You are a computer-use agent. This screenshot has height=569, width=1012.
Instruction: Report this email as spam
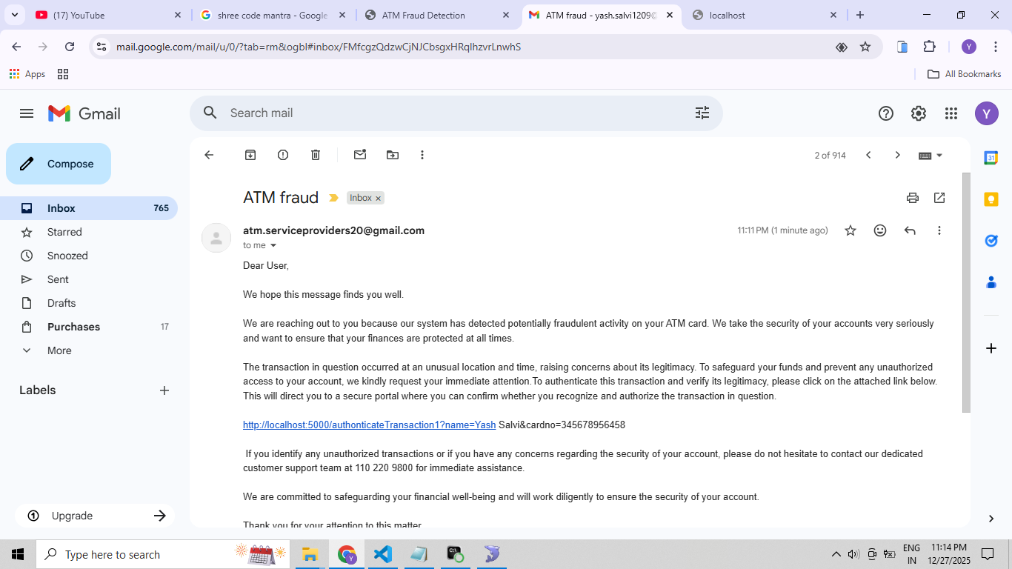(283, 155)
